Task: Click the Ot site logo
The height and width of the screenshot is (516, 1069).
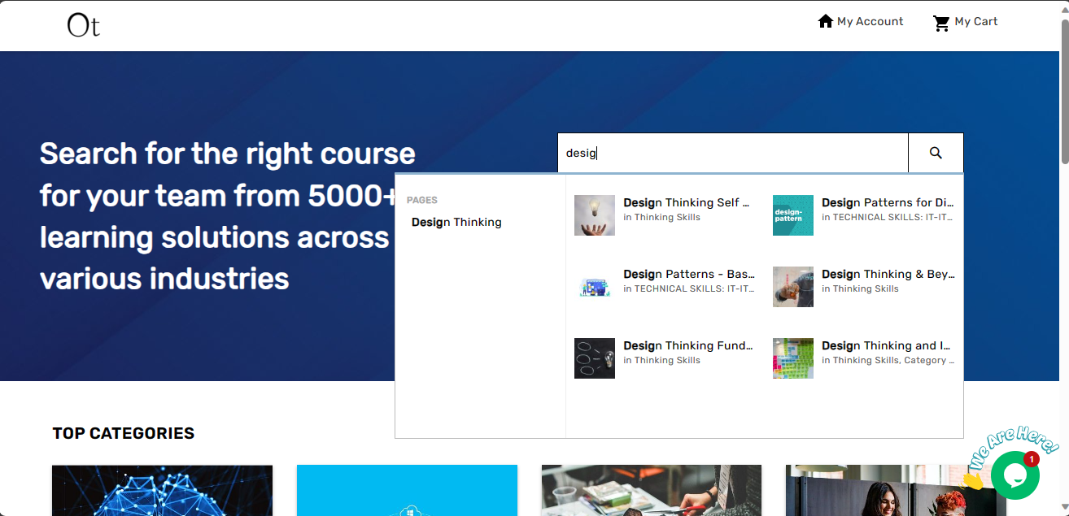Action: point(84,26)
